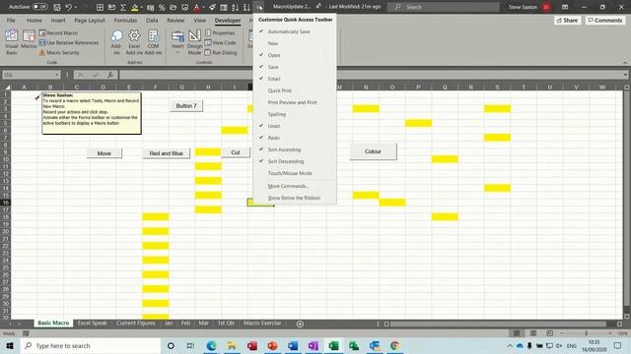
Task: Click the Colour button on the sheet
Action: pos(373,151)
